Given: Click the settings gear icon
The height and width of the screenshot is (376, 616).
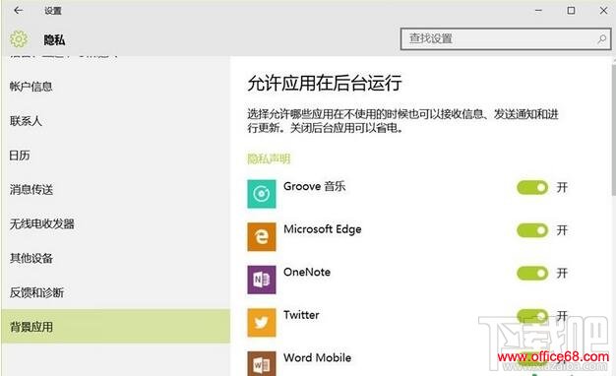Looking at the screenshot, I should (19, 39).
